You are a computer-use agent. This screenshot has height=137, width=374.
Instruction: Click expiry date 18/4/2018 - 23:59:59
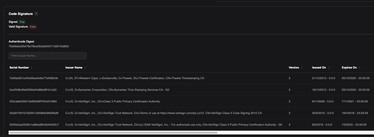pyautogui.click(x=355, y=113)
